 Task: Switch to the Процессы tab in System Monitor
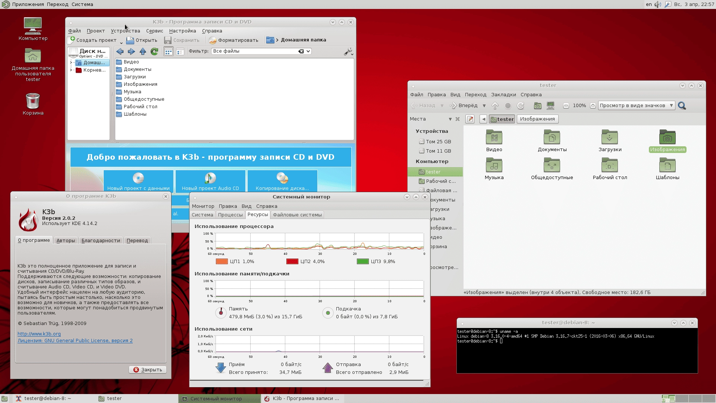coord(230,215)
